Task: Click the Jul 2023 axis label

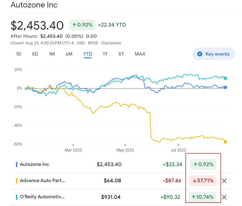Action: tap(179, 150)
